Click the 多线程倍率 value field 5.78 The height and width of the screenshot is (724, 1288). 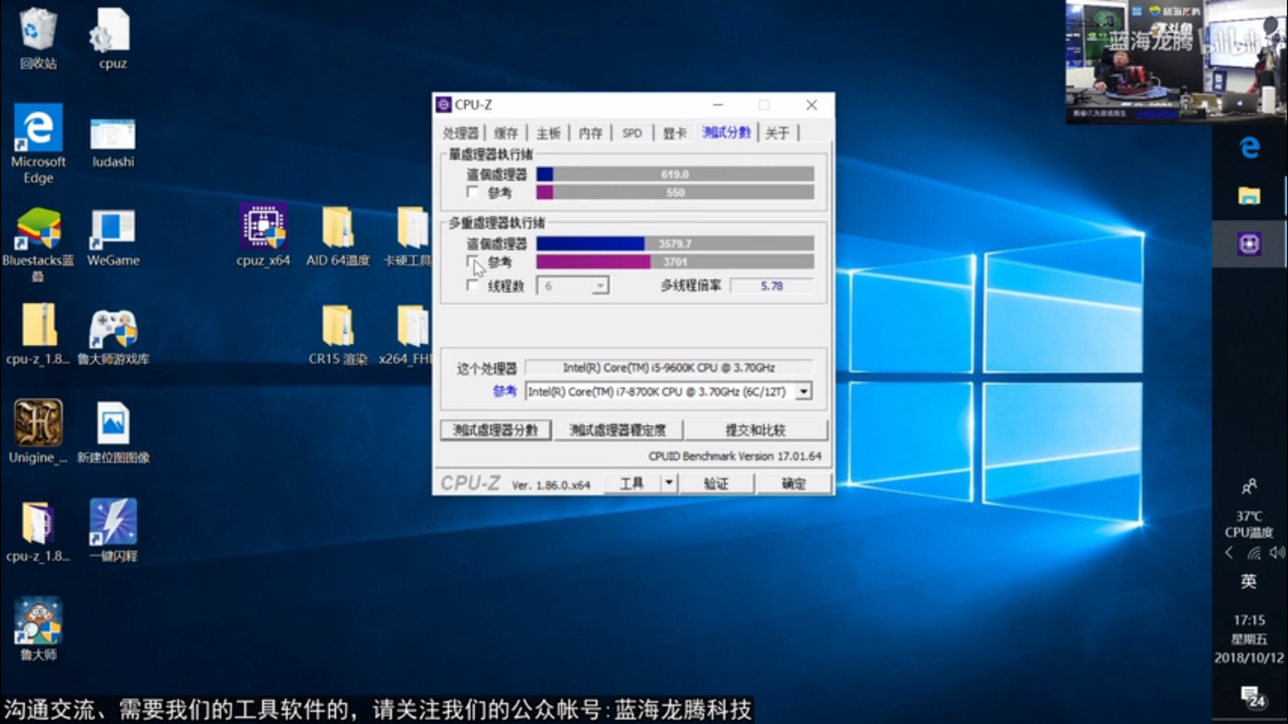tap(772, 286)
